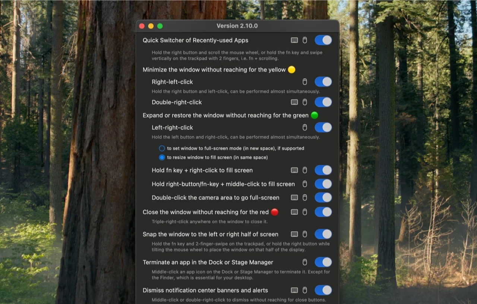Click the mouse icon for middle-click fill screen
The width and height of the screenshot is (477, 304).
point(304,183)
